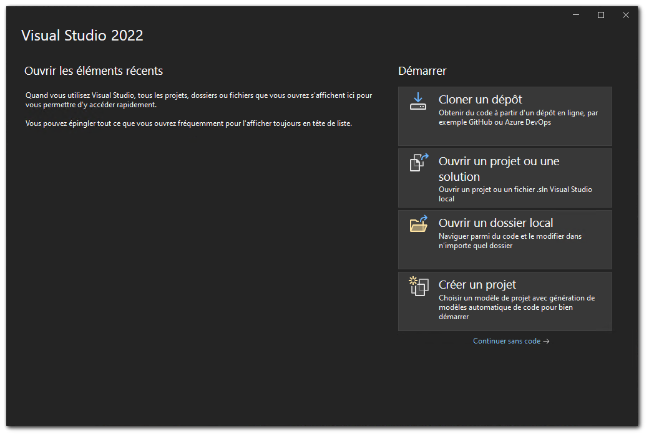Click the paragraph starting 'Quand vous utilisez Visual Studio'
The width and height of the screenshot is (649, 437).
point(198,100)
